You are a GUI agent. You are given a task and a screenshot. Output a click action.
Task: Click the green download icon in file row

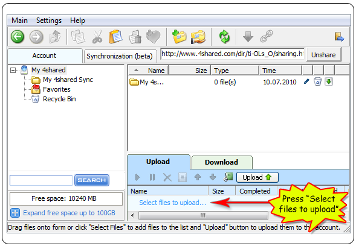(329, 81)
